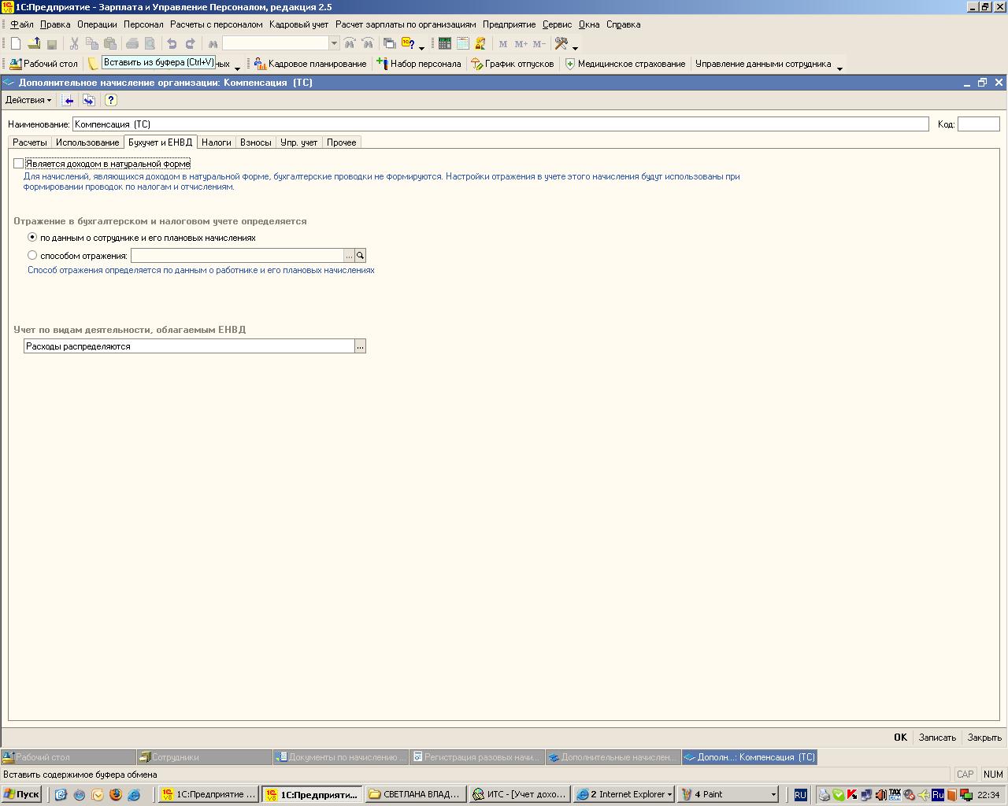Click the yellow help question mark icon
Viewport: 1008px width, 806px height.
110,100
